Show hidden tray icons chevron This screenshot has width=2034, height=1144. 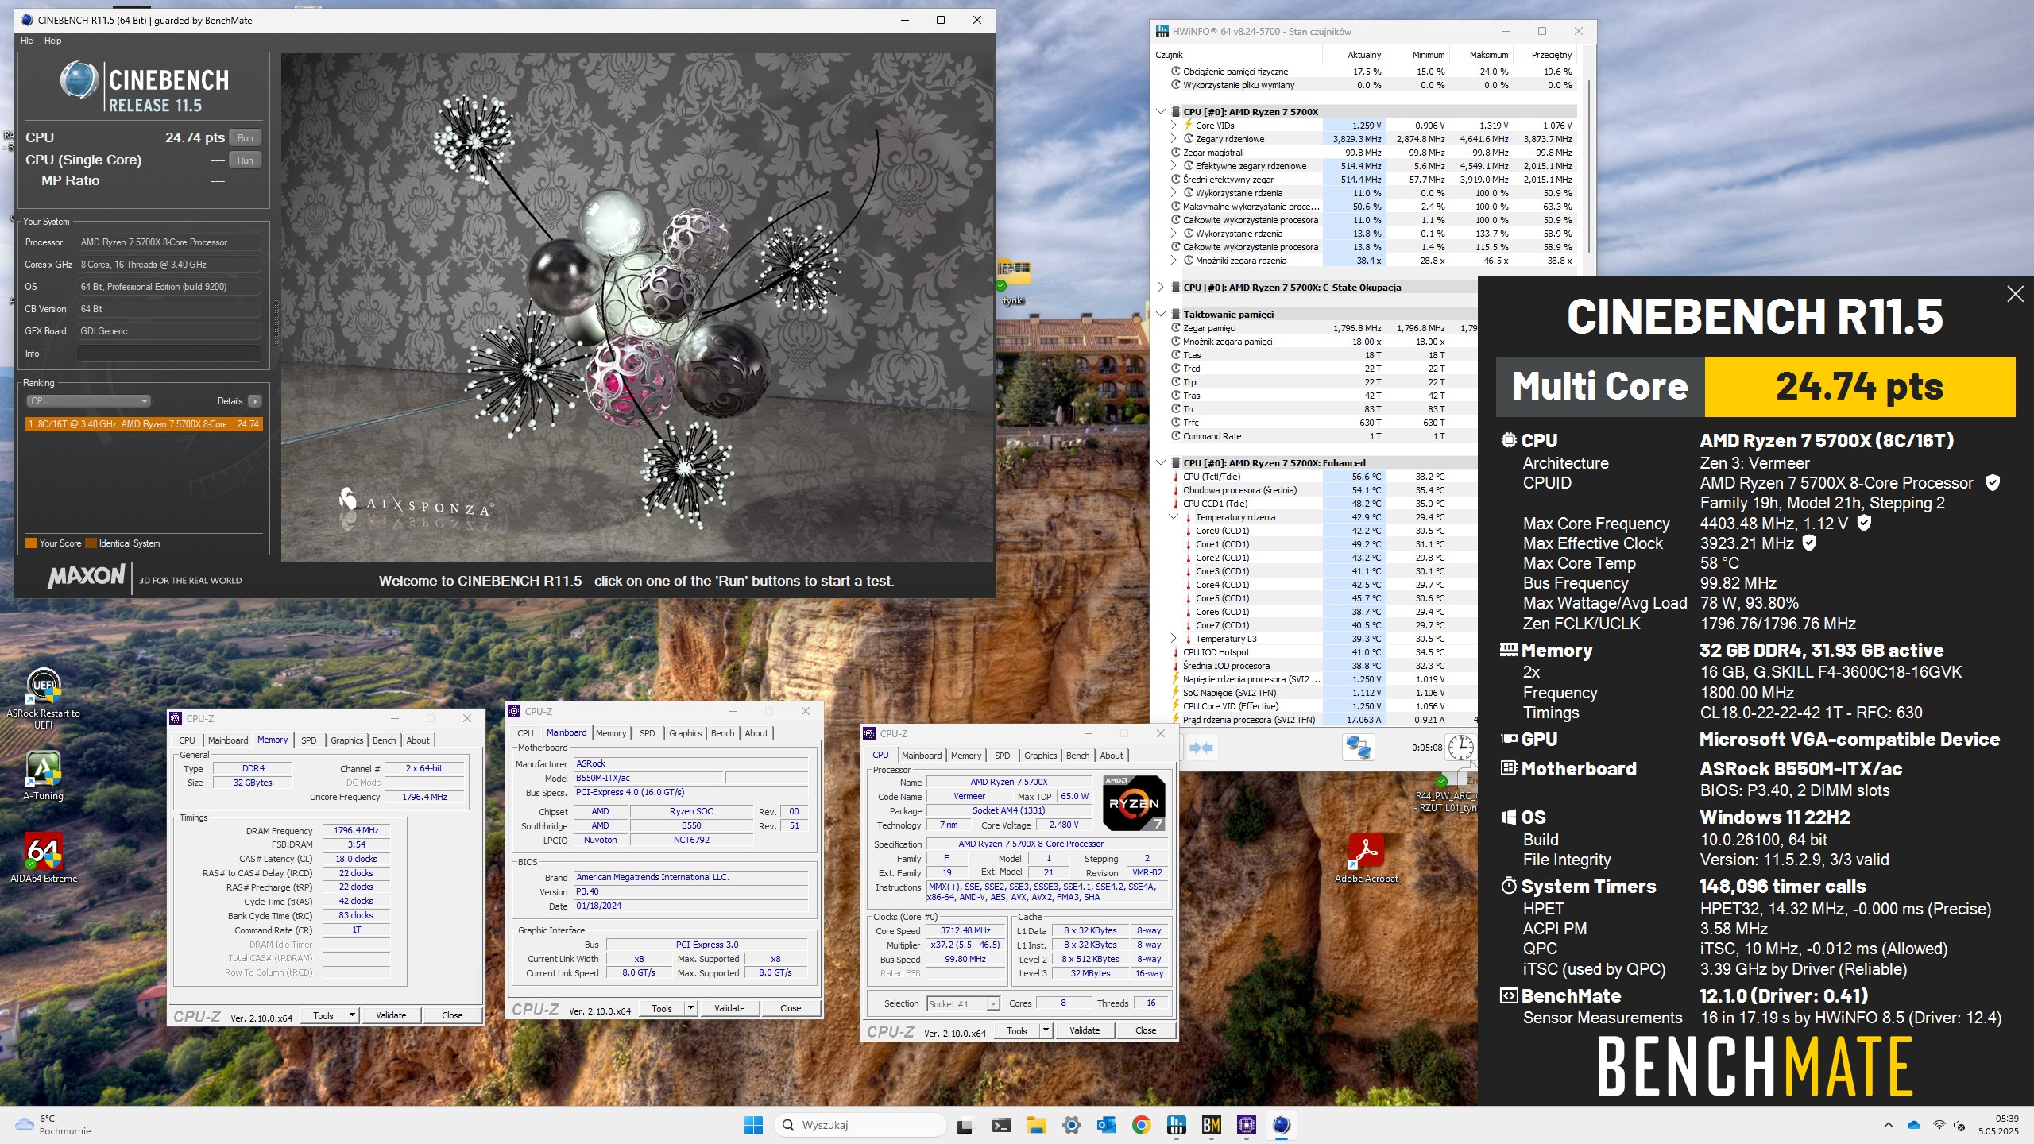(x=1888, y=1125)
